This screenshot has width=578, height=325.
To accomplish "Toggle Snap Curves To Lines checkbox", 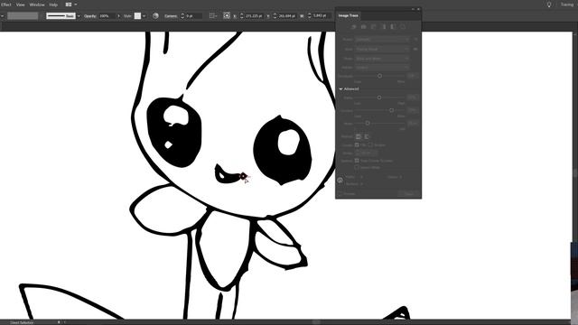I will [357, 161].
